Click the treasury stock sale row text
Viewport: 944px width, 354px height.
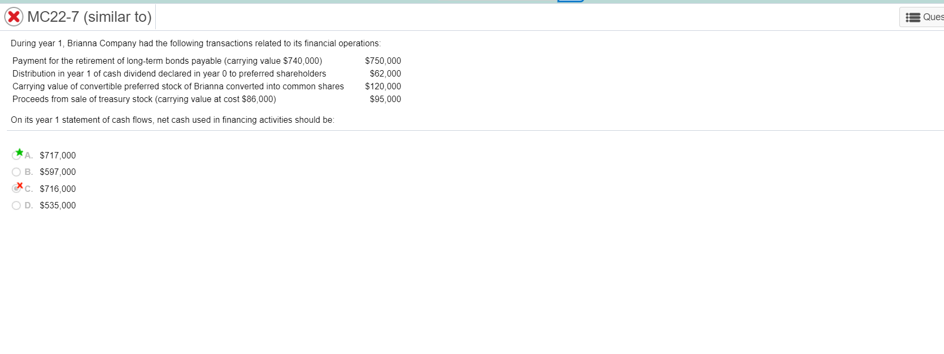(144, 99)
